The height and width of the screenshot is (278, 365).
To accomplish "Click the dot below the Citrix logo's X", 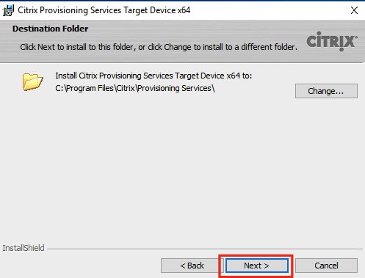I will click(341, 50).
